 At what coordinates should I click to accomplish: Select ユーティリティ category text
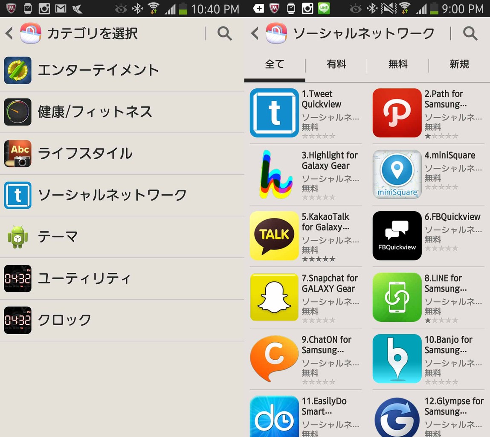pos(84,278)
